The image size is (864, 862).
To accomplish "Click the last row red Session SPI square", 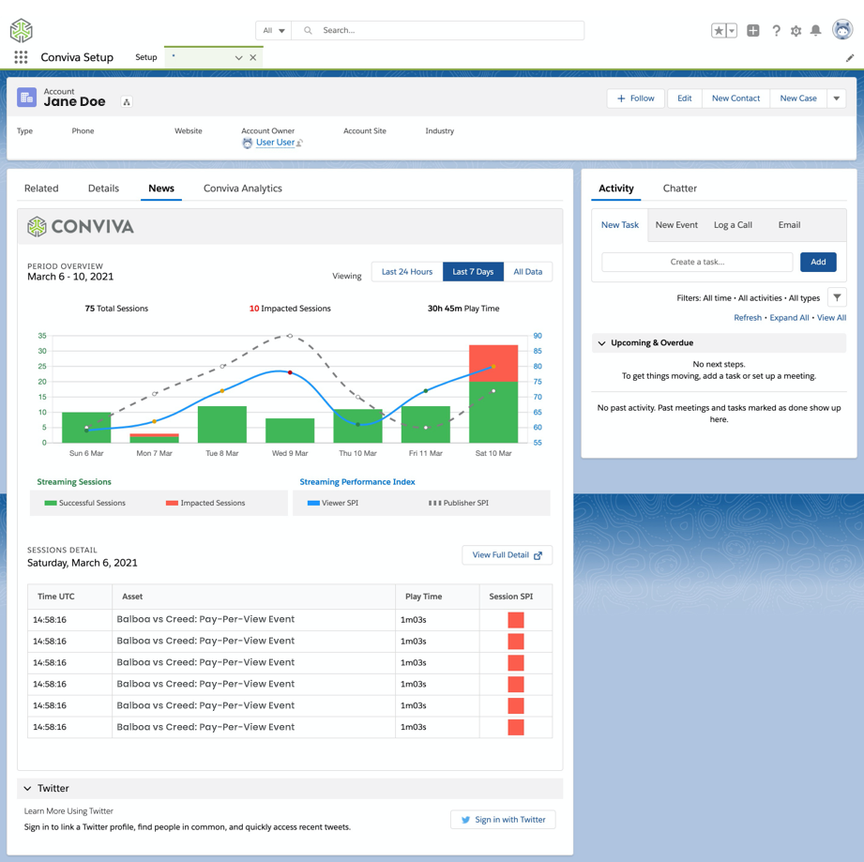I will click(516, 727).
